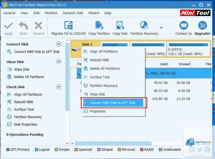
Task: Choose Wipe Disk in the context menu
Action: pyautogui.click(x=113, y=94)
